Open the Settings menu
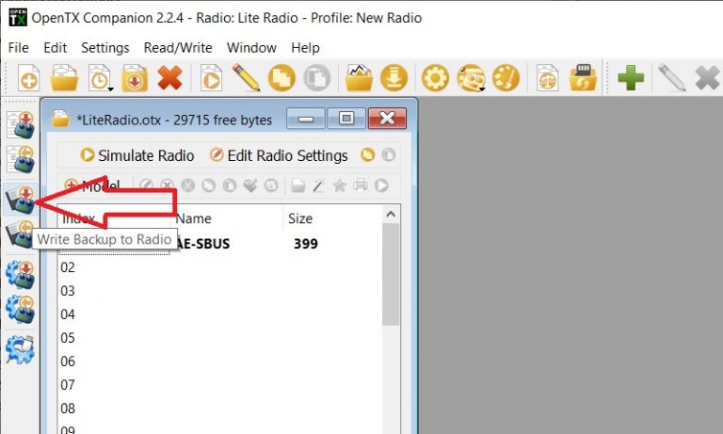The height and width of the screenshot is (434, 723). pyautogui.click(x=105, y=47)
